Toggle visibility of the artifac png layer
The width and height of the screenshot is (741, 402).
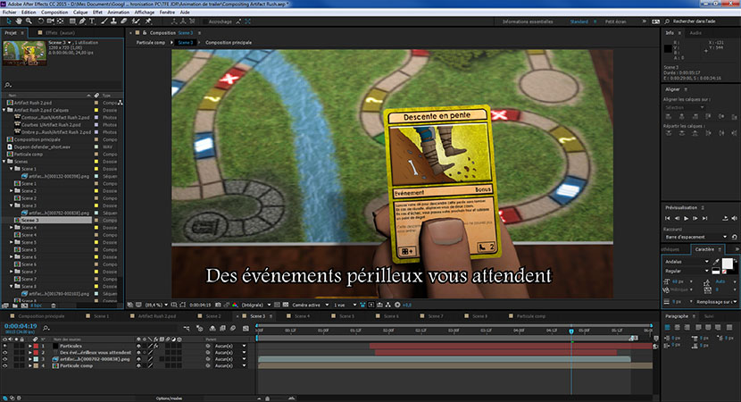point(4,359)
